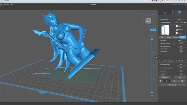
Task: Open the Raft Shape dropdown
Action: (x=181, y=40)
